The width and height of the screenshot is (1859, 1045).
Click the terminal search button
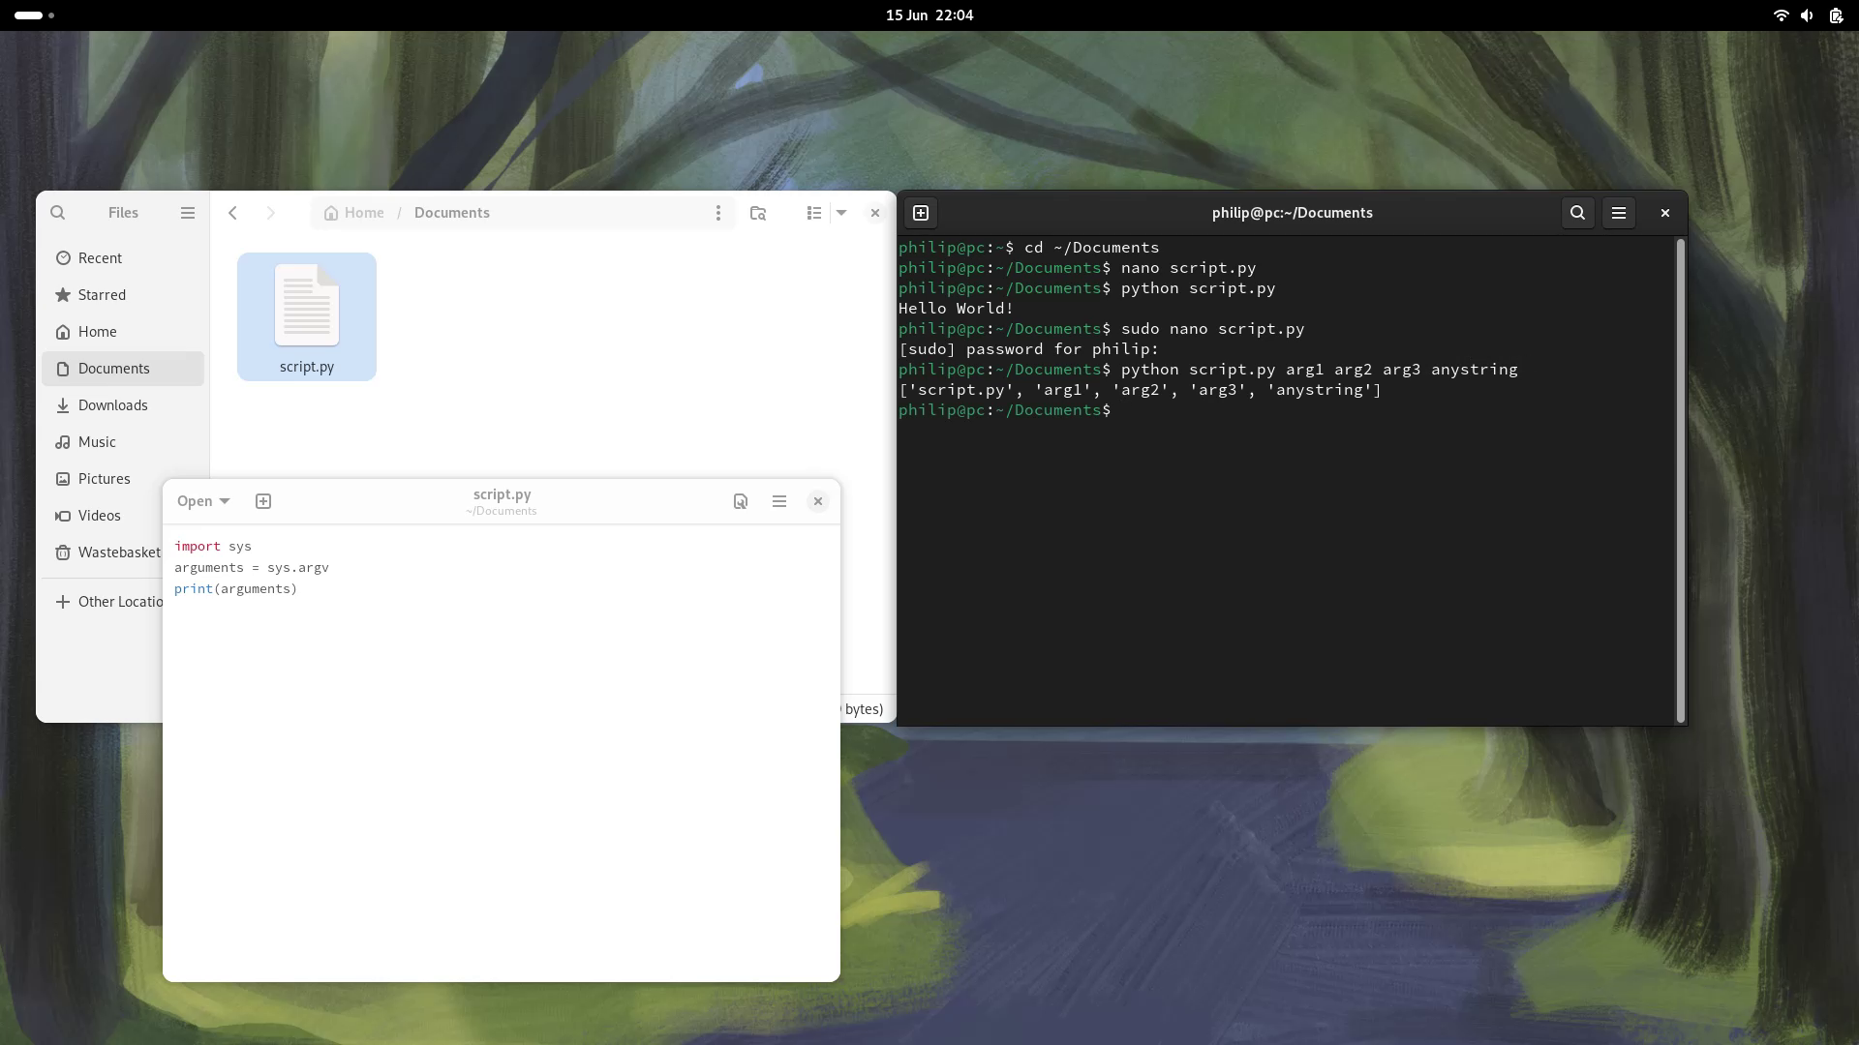click(x=1578, y=213)
